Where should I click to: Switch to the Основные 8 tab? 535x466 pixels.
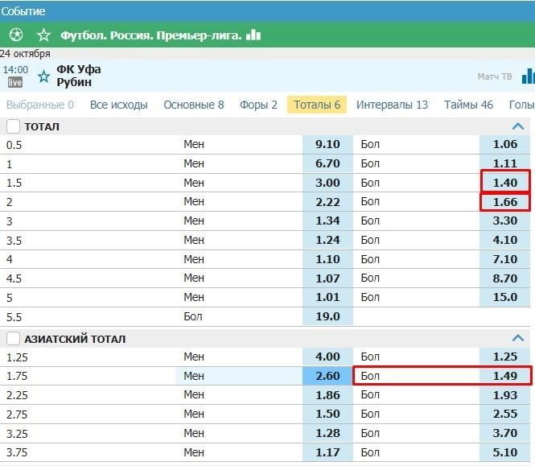194,105
